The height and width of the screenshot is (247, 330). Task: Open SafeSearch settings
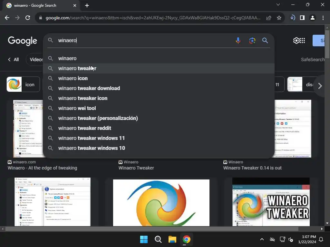click(x=313, y=59)
